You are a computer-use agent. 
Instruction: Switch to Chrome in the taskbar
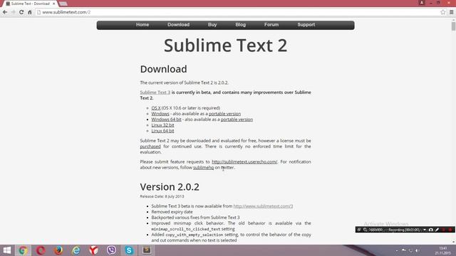click(24, 250)
